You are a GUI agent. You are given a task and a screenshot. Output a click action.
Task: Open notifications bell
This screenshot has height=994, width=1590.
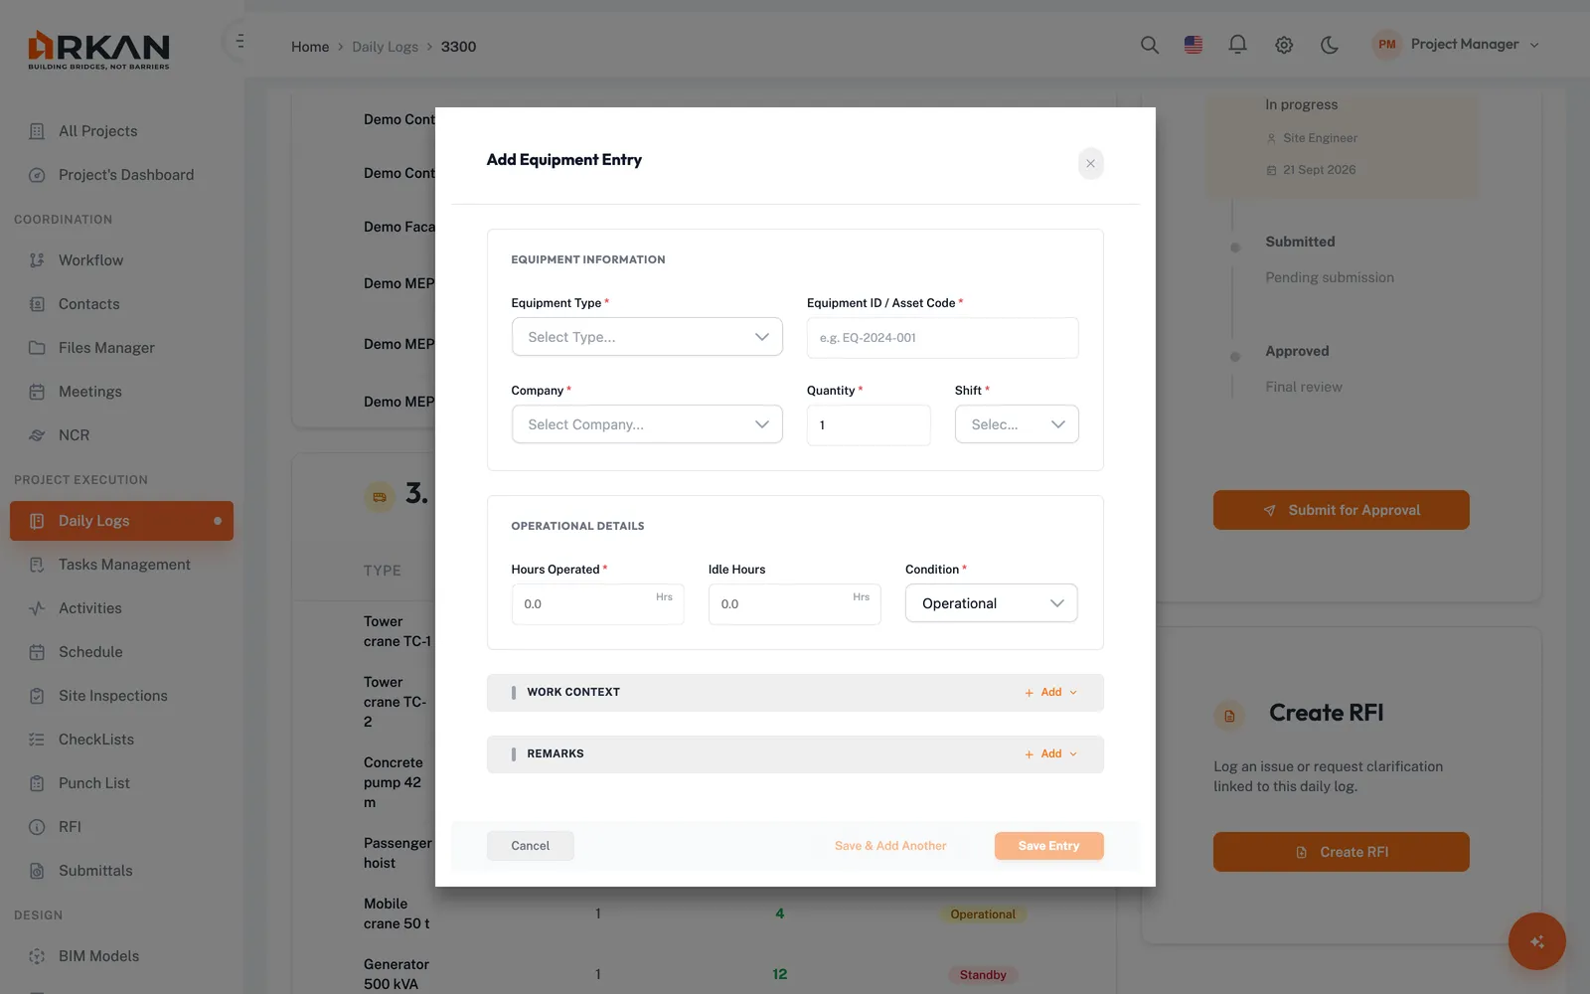(1237, 45)
